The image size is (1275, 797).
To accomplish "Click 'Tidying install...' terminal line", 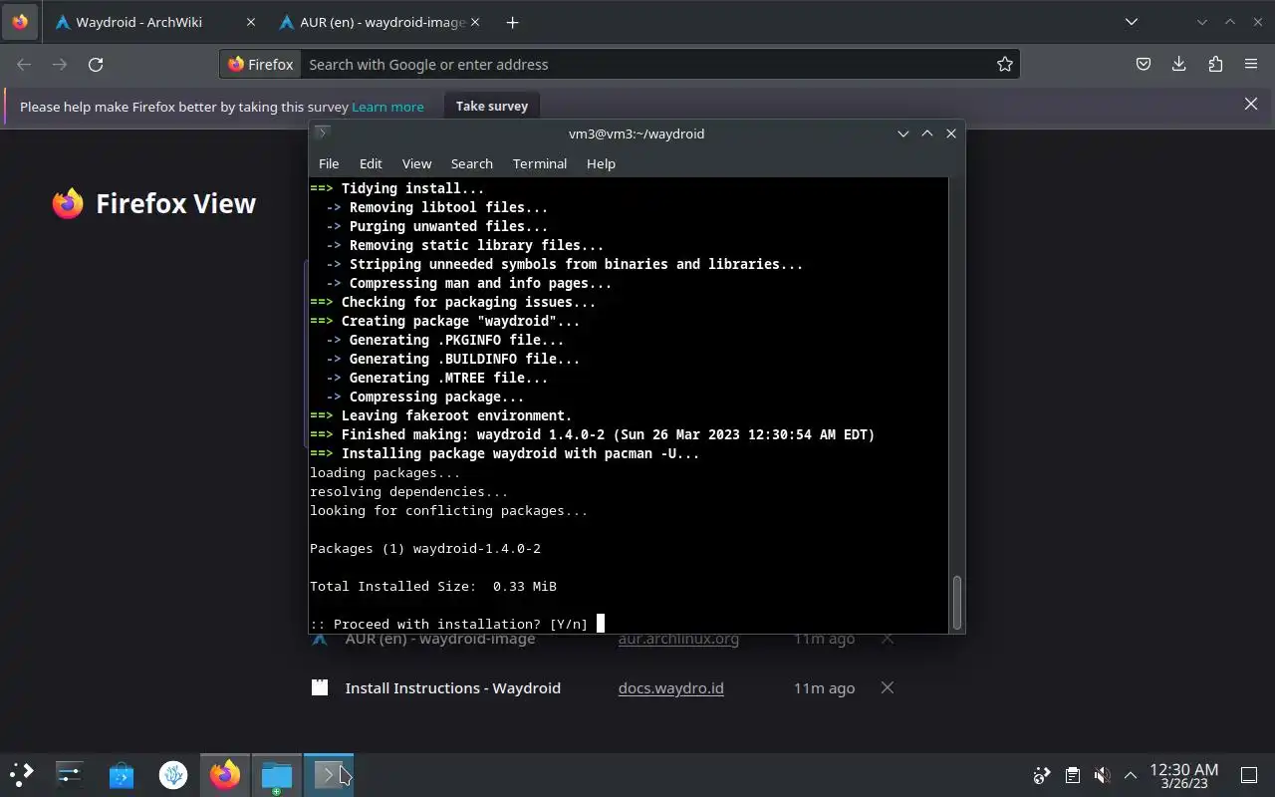I will coord(397,188).
